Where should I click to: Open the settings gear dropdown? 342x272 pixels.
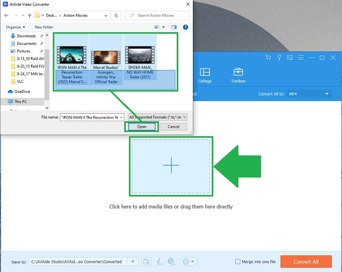(x=188, y=261)
